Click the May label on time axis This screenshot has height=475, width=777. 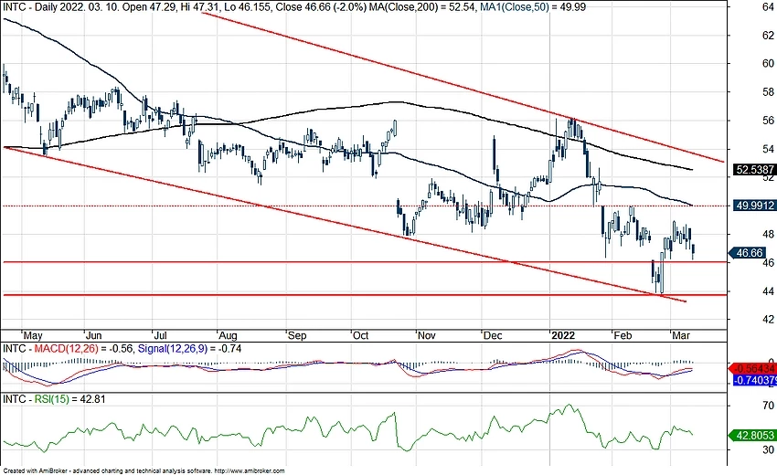click(33, 335)
